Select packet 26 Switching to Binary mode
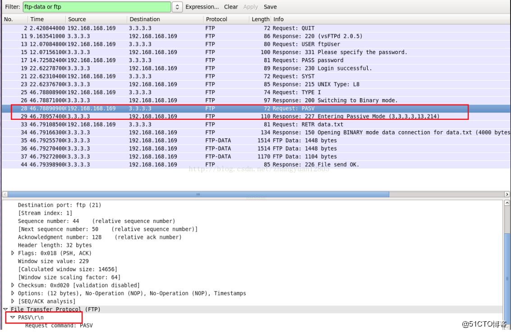The image size is (511, 332). coord(256,100)
